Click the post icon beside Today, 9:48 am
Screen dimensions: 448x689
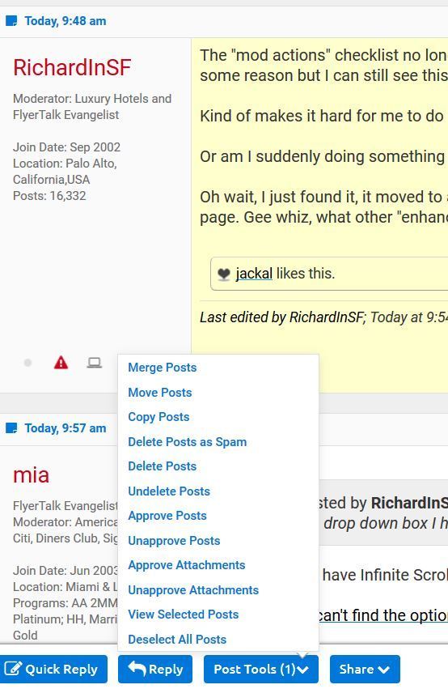tap(11, 21)
